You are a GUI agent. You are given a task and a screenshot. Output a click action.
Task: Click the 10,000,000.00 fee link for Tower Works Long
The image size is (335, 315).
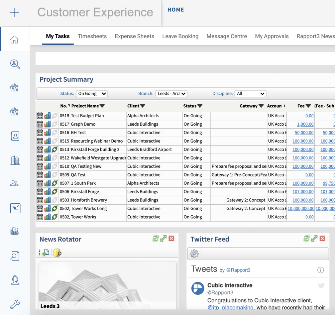click(x=300, y=208)
